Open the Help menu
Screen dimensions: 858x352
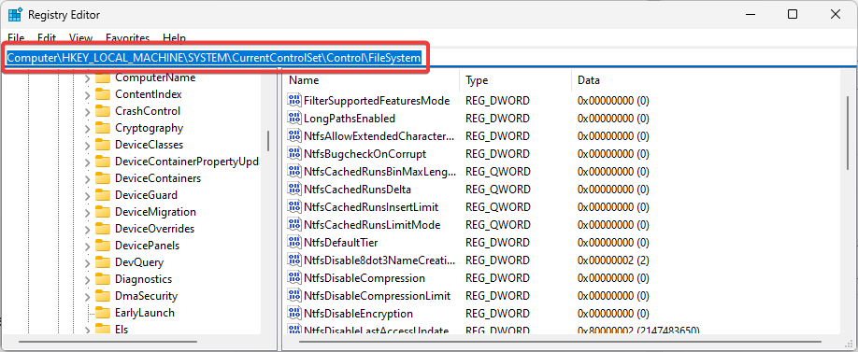click(x=174, y=38)
